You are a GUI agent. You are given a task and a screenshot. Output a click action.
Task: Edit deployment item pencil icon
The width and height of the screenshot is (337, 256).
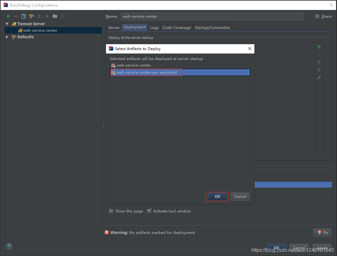tap(319, 78)
